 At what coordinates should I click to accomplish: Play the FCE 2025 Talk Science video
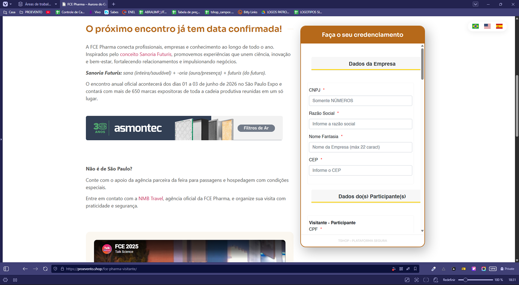pos(189,251)
